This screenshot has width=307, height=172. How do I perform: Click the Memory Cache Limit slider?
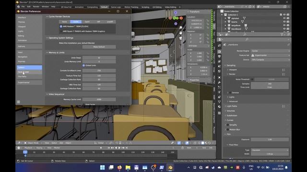[99, 99]
